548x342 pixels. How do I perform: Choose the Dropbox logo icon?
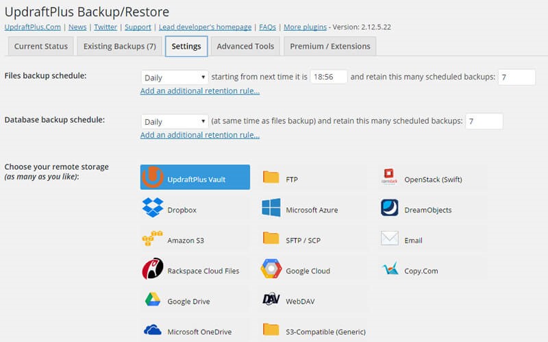(153, 208)
